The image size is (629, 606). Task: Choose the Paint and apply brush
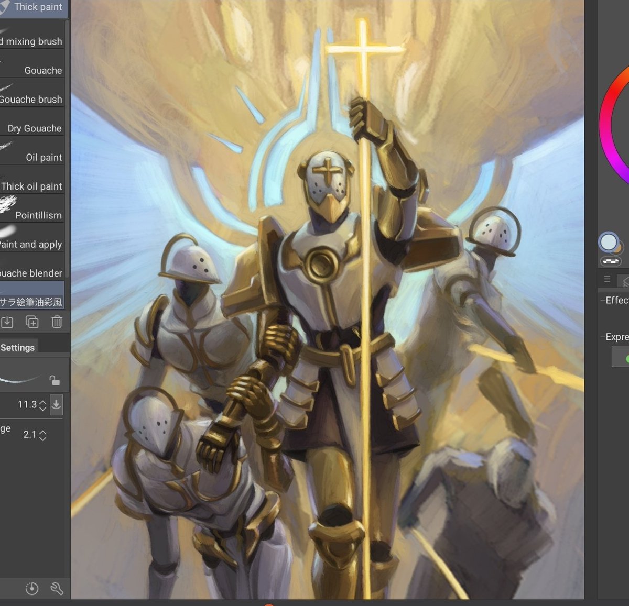point(32,237)
